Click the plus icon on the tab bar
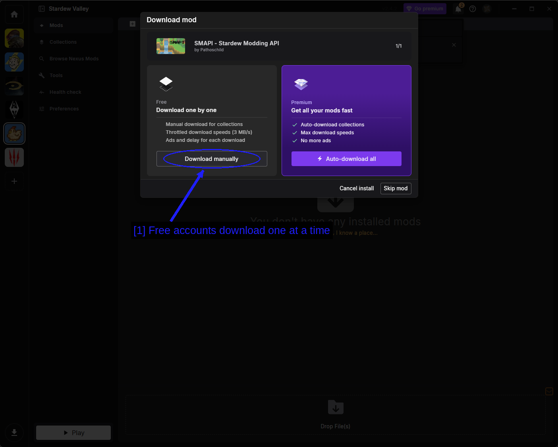558x447 pixels. tap(133, 24)
